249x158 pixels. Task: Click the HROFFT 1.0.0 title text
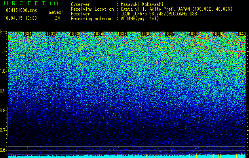[x=31, y=3]
